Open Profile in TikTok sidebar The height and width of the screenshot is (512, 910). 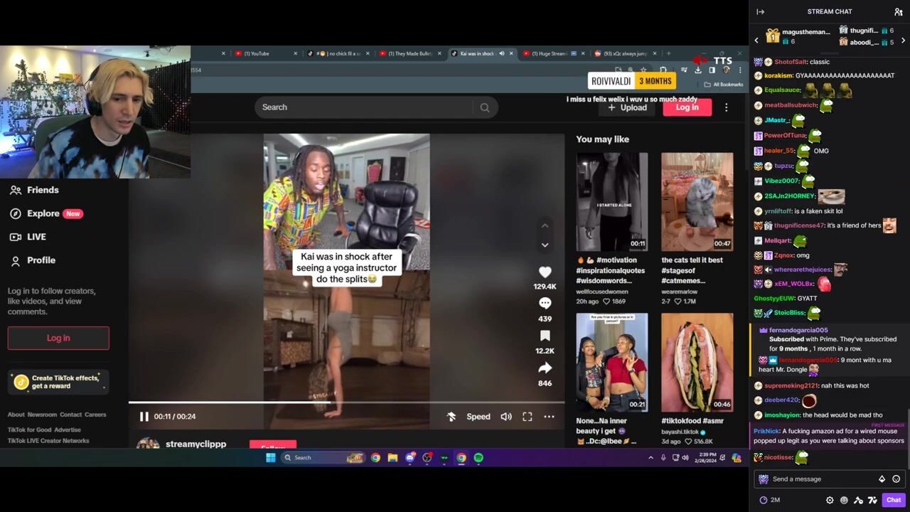pos(33,260)
